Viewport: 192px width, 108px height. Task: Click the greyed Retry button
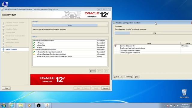click(100, 71)
